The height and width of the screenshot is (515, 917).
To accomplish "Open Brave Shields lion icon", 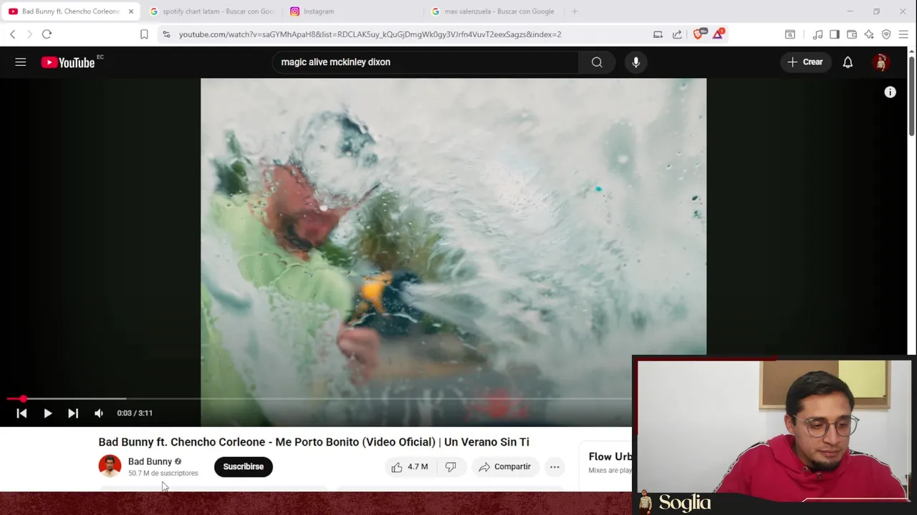I will click(699, 34).
